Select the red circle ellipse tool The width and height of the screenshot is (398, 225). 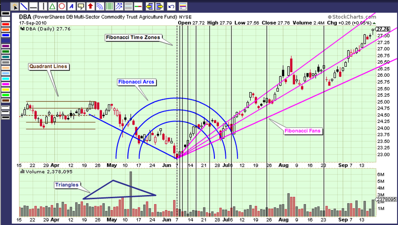62,6
